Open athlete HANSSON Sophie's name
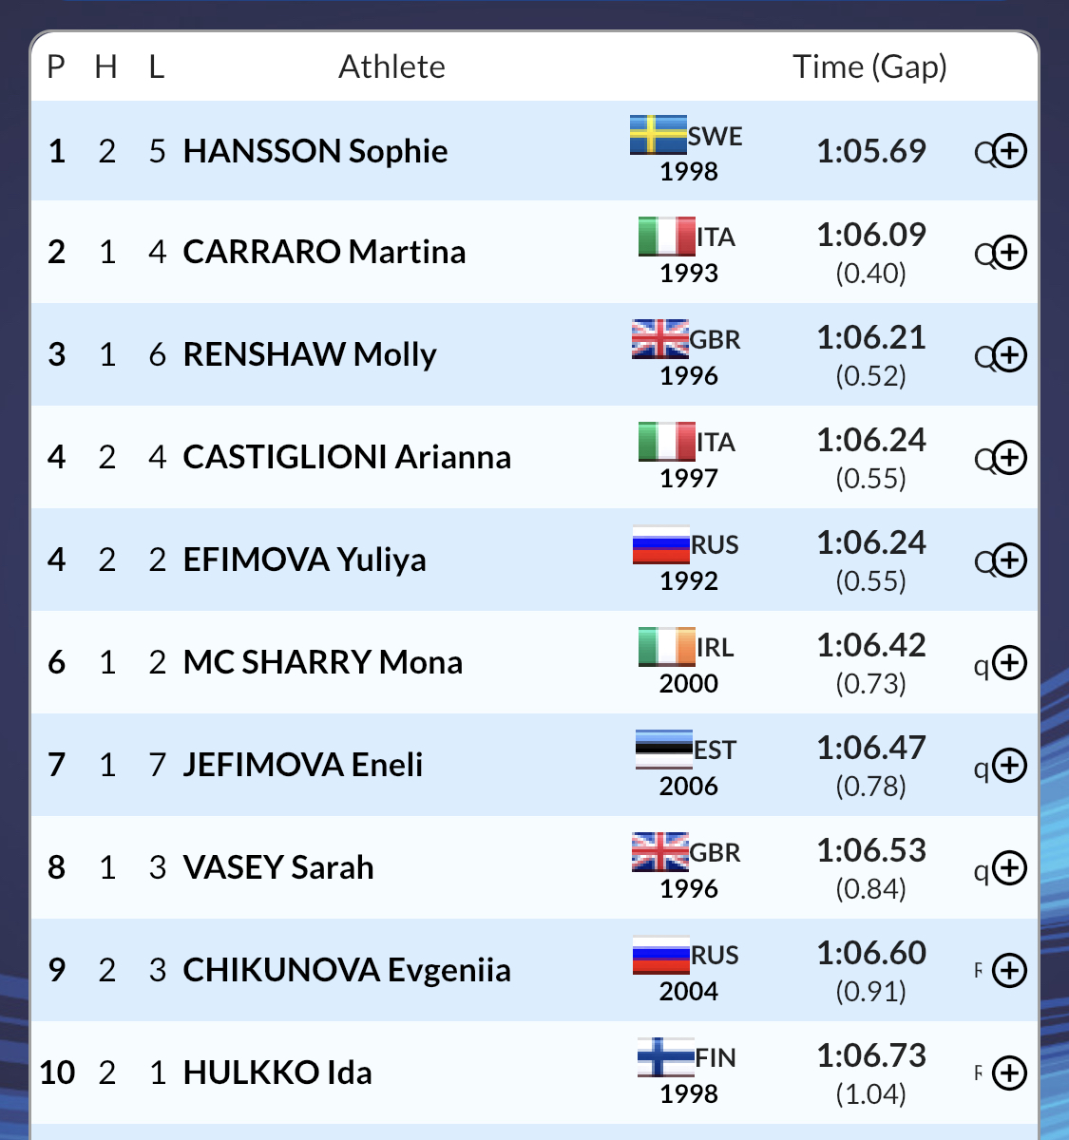 click(315, 151)
